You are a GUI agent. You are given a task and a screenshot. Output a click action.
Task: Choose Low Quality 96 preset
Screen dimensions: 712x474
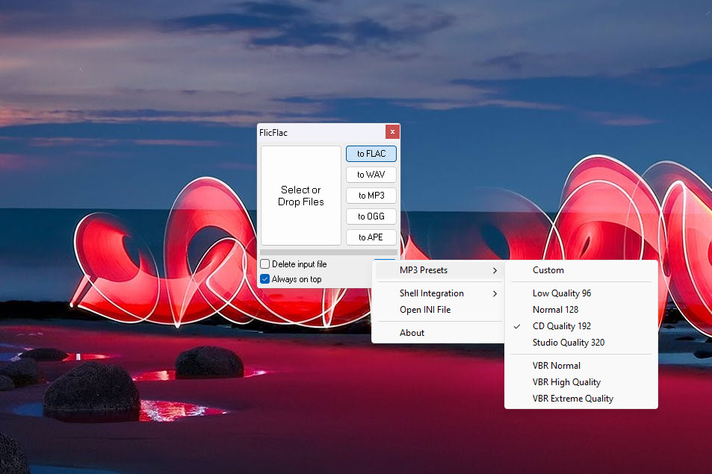(x=581, y=293)
